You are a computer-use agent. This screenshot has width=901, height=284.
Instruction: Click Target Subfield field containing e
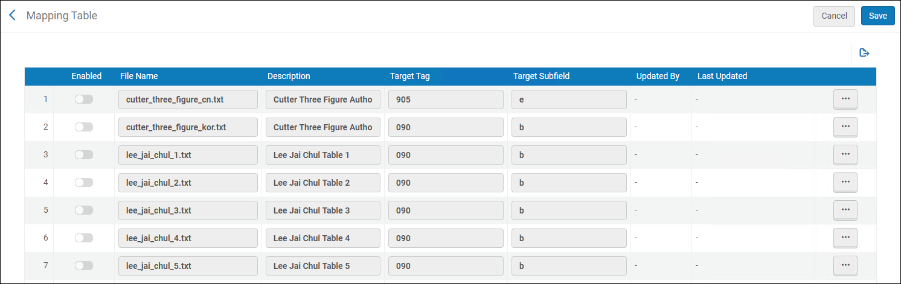569,99
